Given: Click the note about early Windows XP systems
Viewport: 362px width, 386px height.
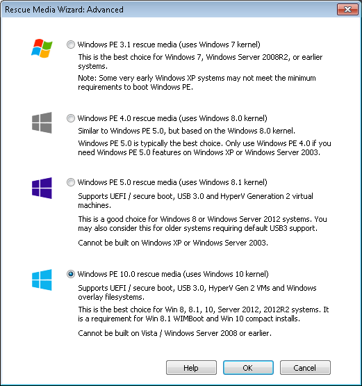Looking at the screenshot, I should (x=197, y=83).
